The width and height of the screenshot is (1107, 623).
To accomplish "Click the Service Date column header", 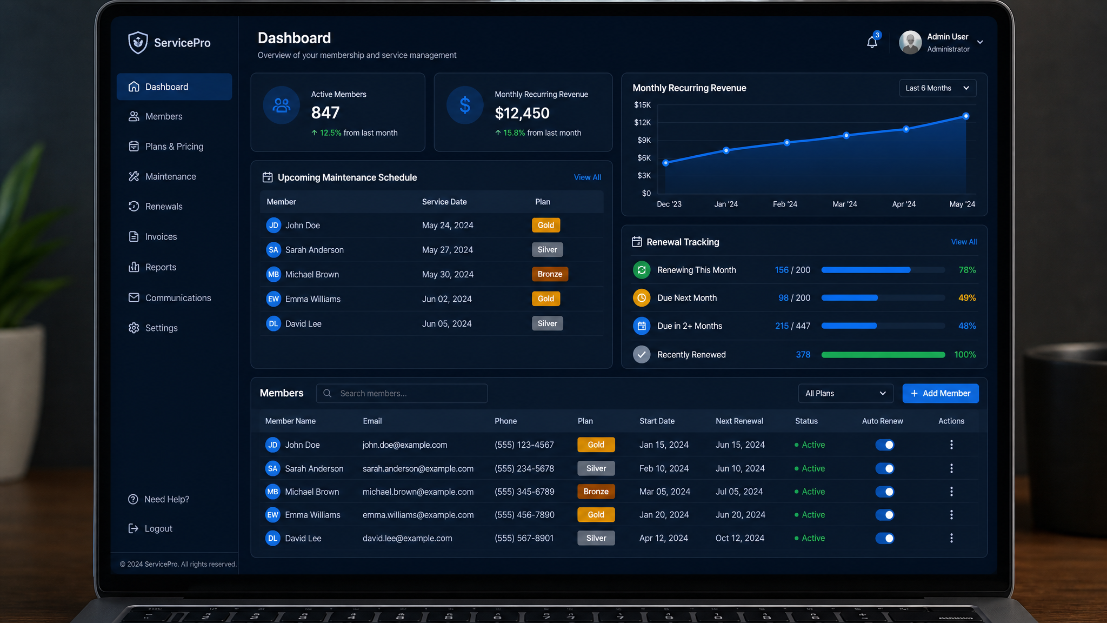I will tap(444, 202).
